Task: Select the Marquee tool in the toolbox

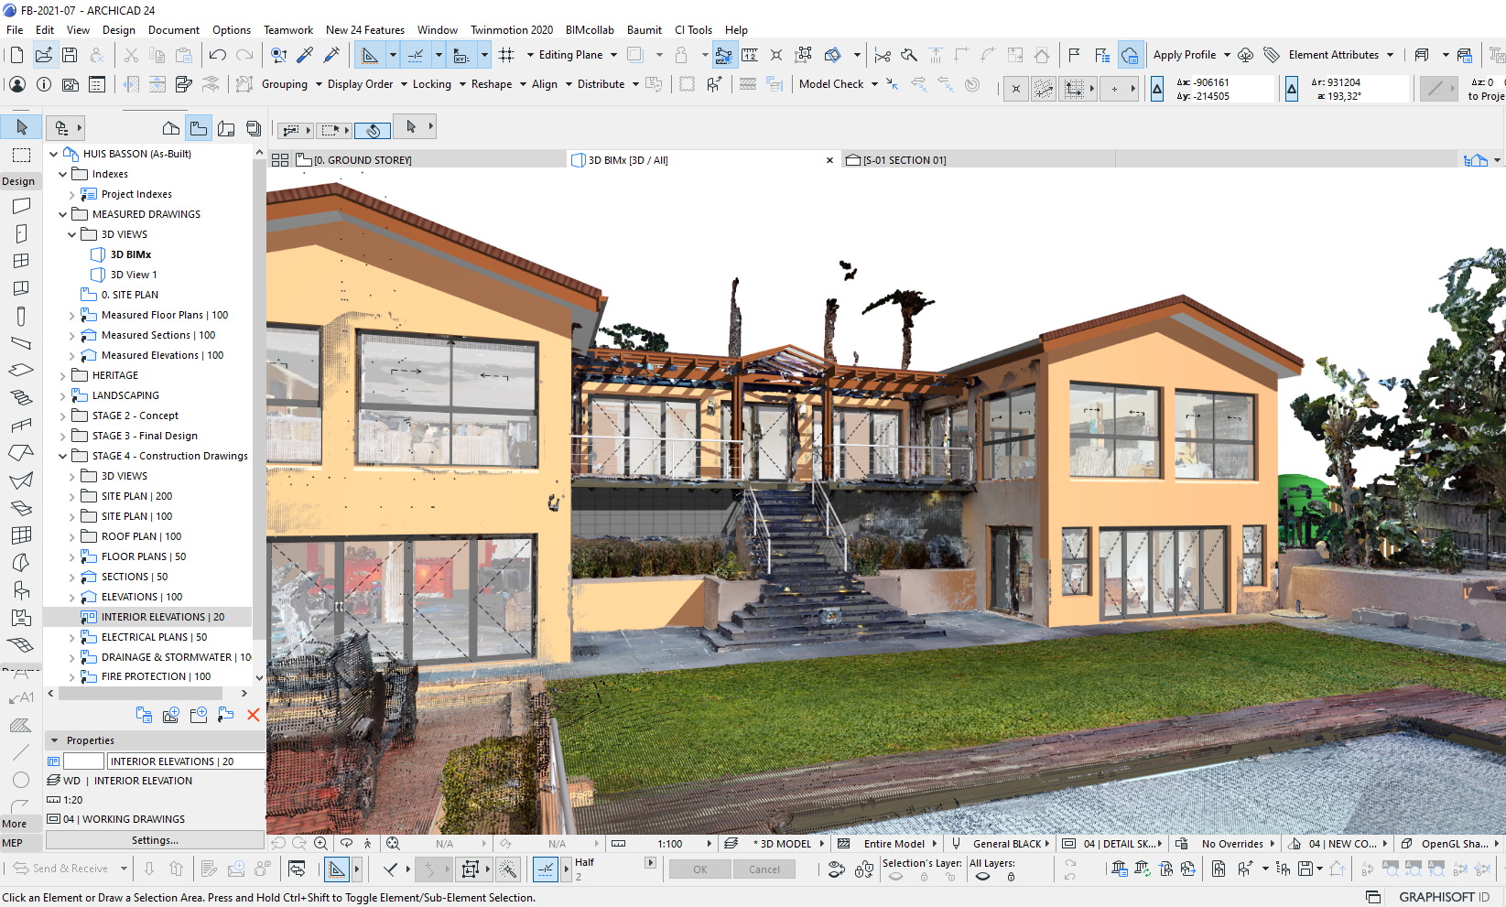Action: point(21,155)
